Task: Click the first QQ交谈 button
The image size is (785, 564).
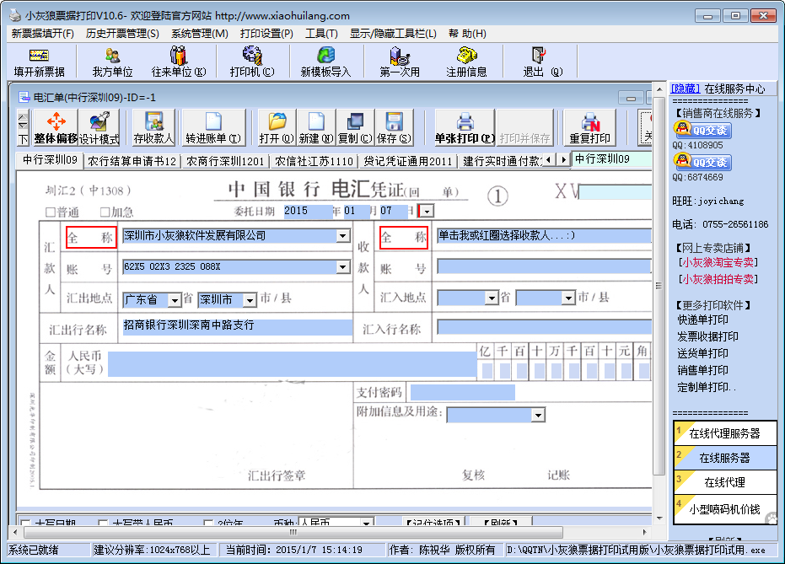Action: click(702, 130)
